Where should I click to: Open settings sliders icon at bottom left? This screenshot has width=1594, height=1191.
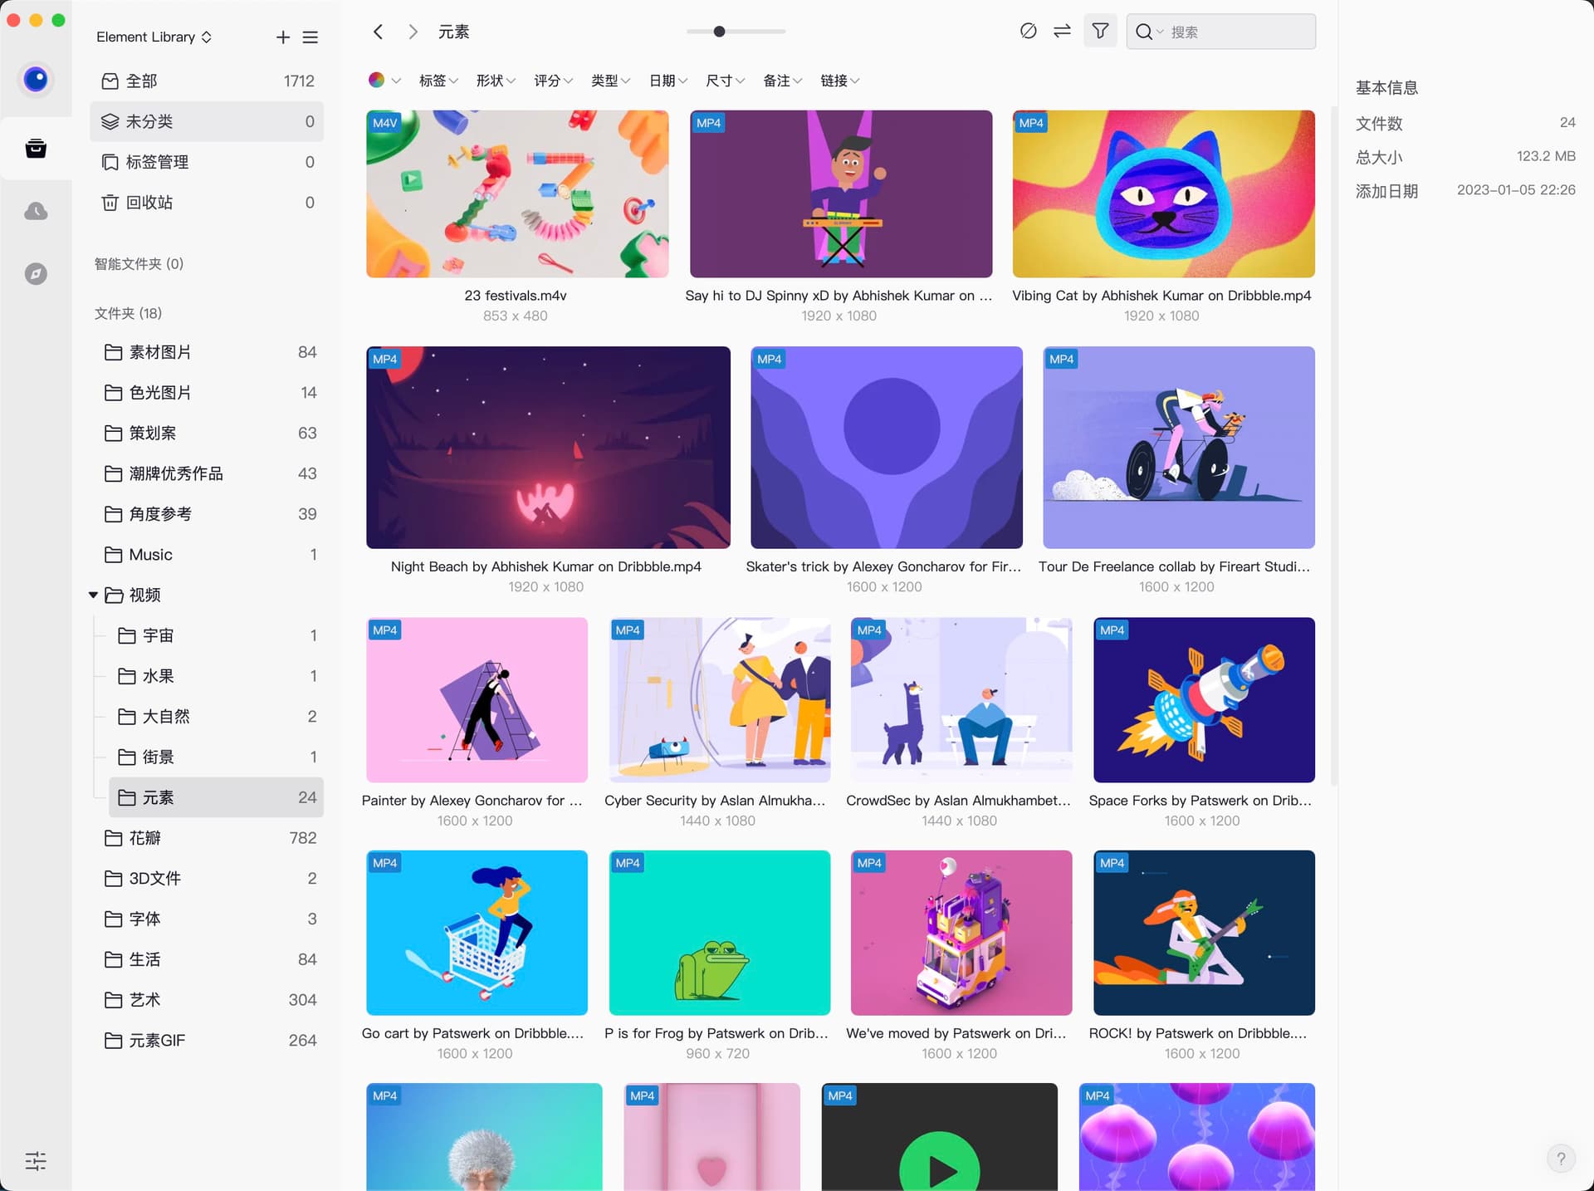pyautogui.click(x=36, y=1160)
